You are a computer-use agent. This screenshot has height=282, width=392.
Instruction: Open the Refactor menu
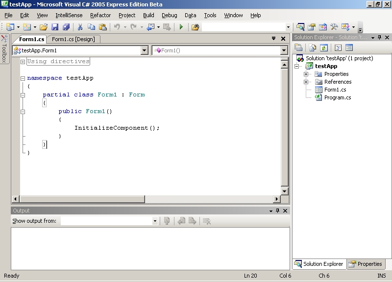100,15
